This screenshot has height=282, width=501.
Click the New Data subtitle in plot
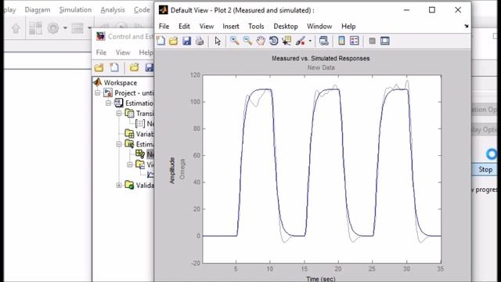coord(321,67)
